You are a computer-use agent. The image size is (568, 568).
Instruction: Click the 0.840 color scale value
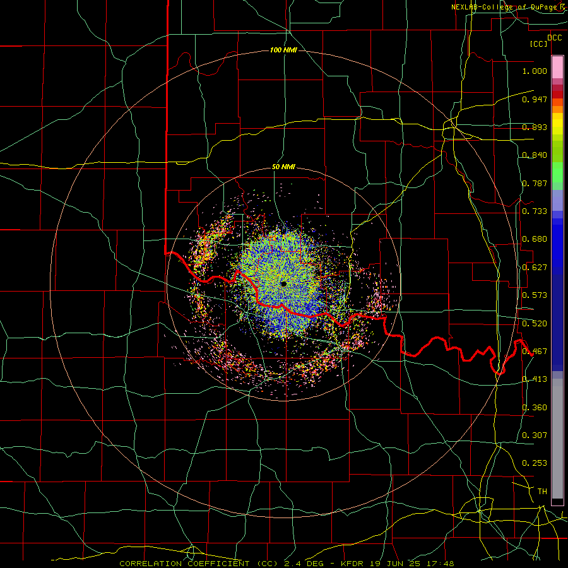coord(535,155)
